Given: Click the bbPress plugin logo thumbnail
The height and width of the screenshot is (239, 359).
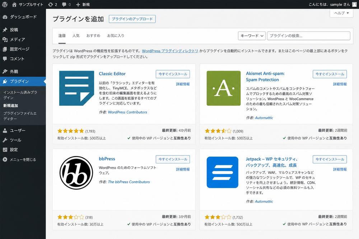Looking at the screenshot, I should point(76,173).
